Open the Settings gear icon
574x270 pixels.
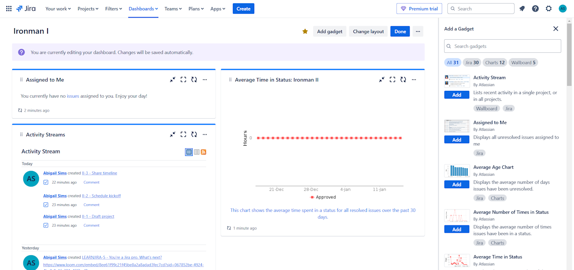[x=549, y=9]
